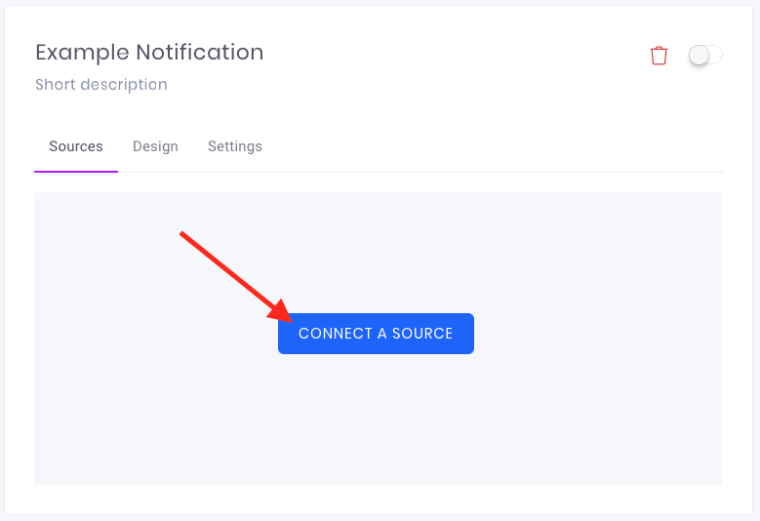This screenshot has height=521, width=760.
Task: Show the notification Settings
Action: click(x=235, y=146)
